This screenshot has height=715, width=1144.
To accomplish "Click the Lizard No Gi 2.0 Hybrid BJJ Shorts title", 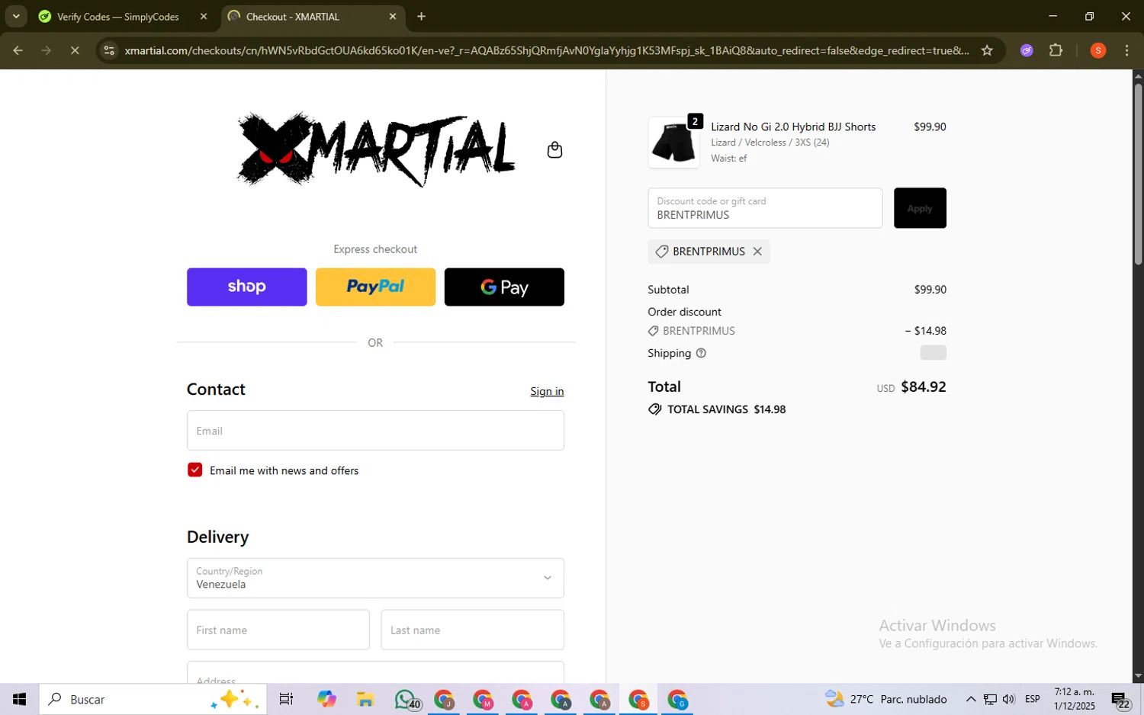I will click(793, 127).
